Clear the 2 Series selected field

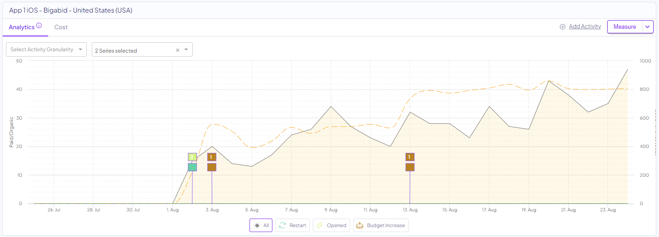tap(178, 50)
